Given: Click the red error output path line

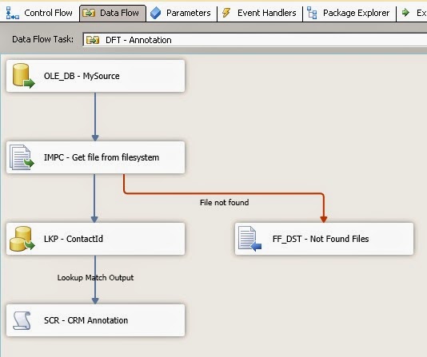Looking at the screenshot, I should (x=224, y=193).
